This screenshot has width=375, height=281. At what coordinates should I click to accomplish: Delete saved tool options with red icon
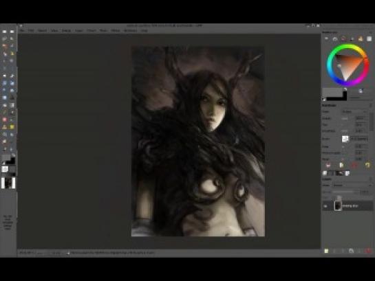pos(354,165)
